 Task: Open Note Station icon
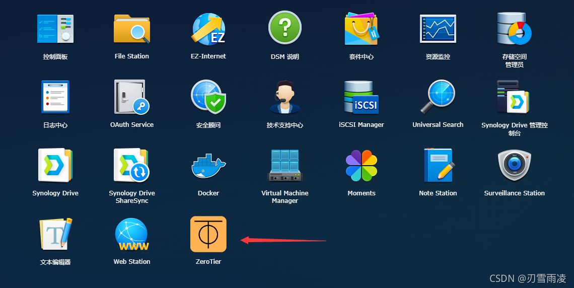439,165
